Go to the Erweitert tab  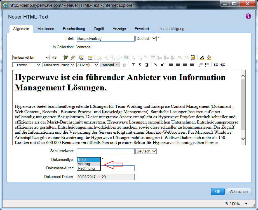click(x=142, y=29)
